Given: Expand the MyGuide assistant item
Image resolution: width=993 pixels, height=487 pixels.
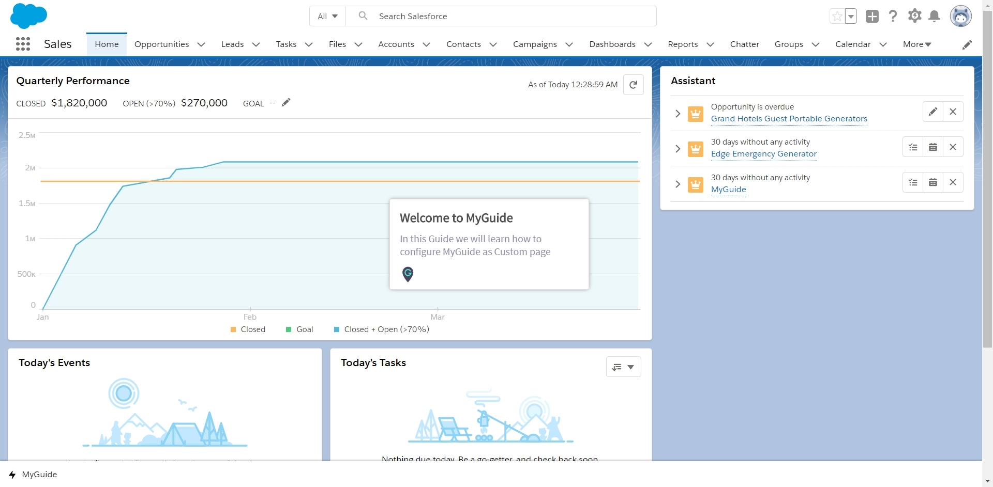Looking at the screenshot, I should 678,184.
